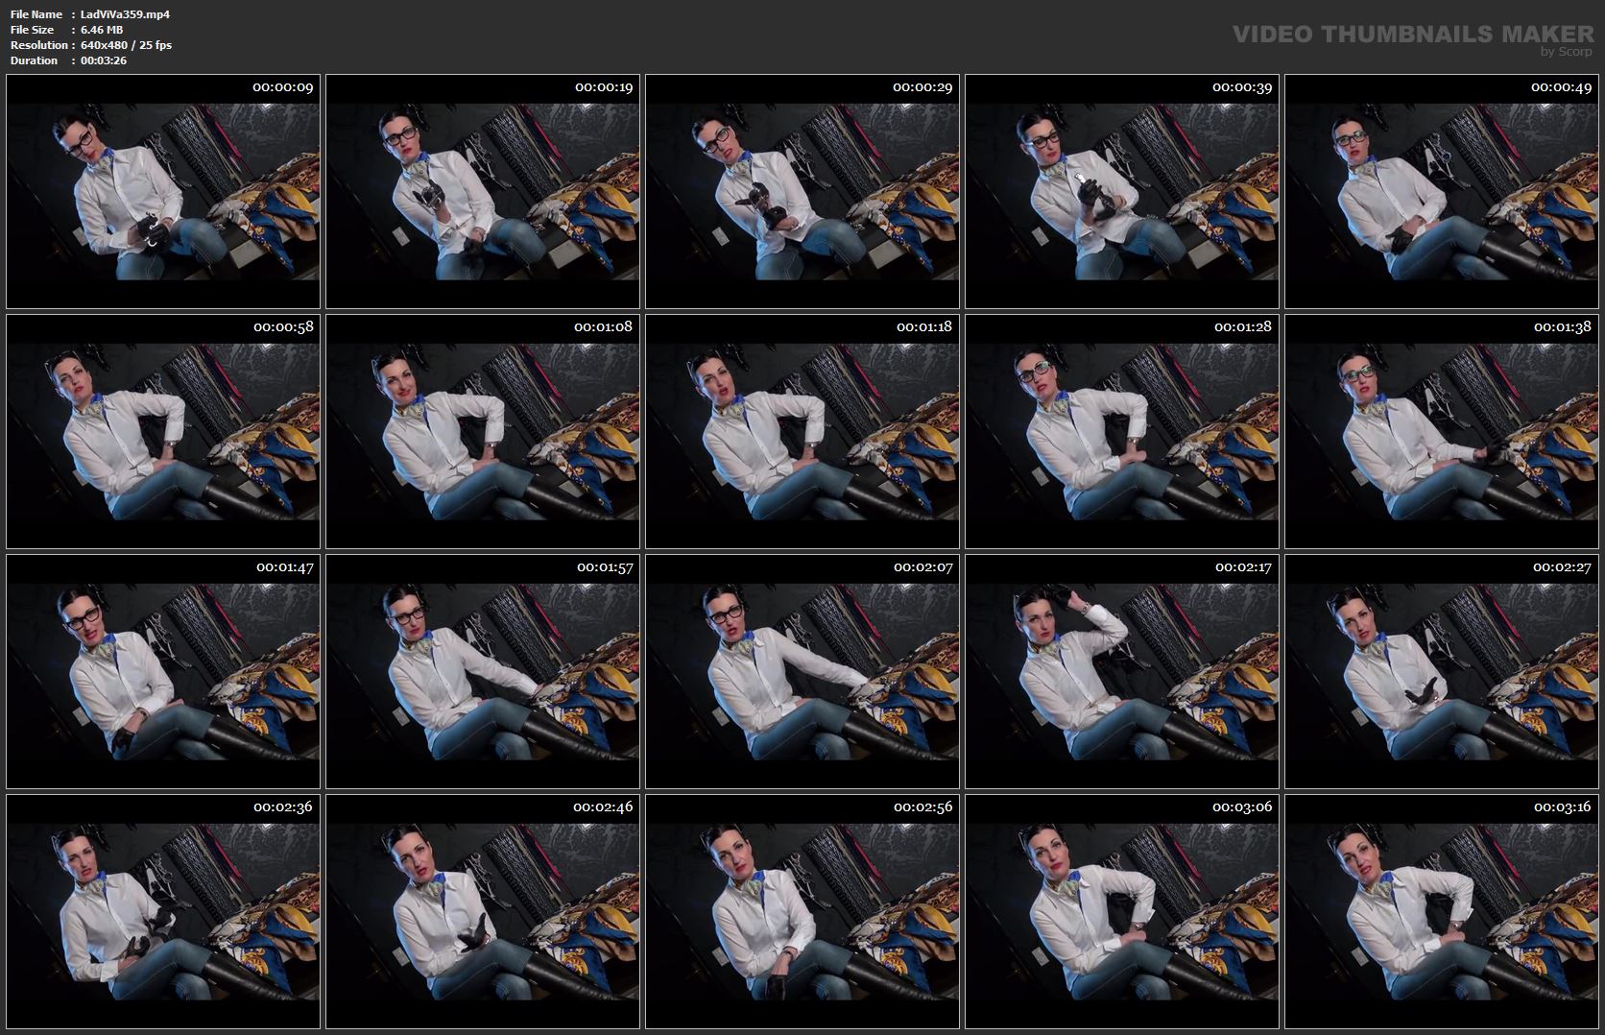
Task: Select the thumbnail at timestamp 00:00:09
Action: click(163, 191)
